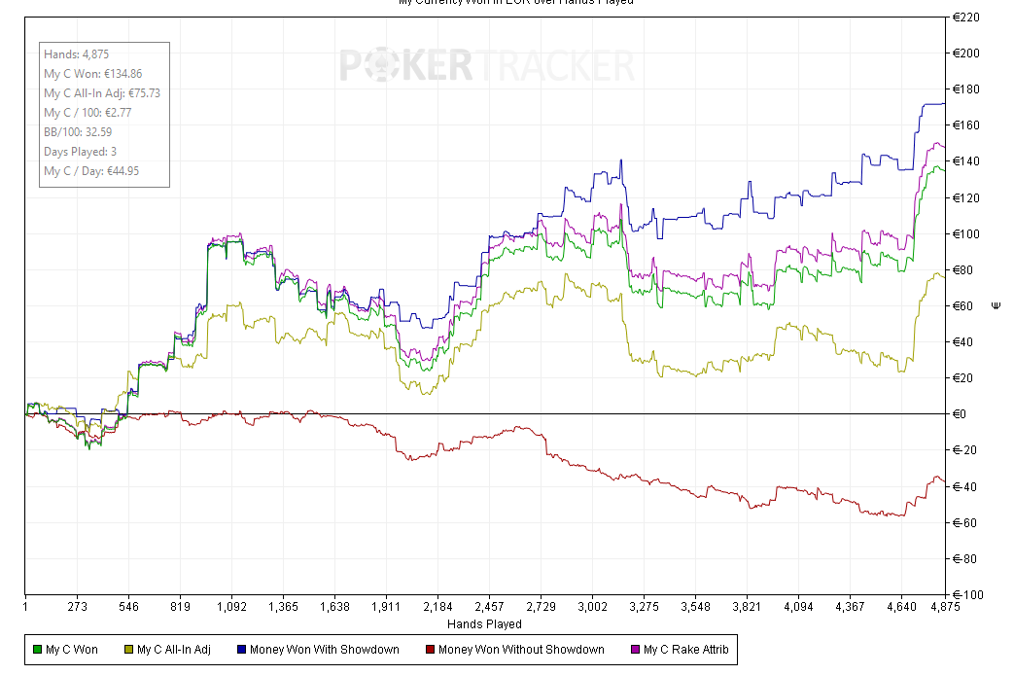Click the x-axis tick label '1,092'
Viewport: 1014px width, 675px height.
click(x=231, y=607)
